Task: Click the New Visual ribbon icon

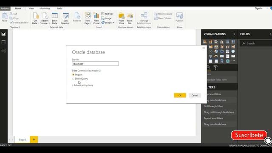Action: (96, 18)
